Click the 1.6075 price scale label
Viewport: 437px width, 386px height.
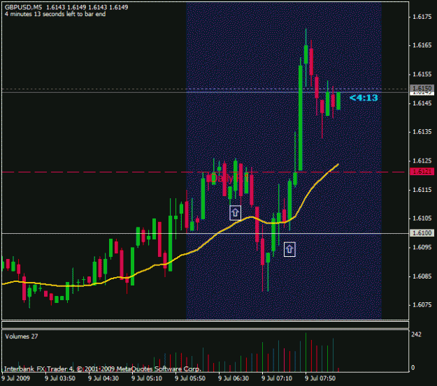422,305
